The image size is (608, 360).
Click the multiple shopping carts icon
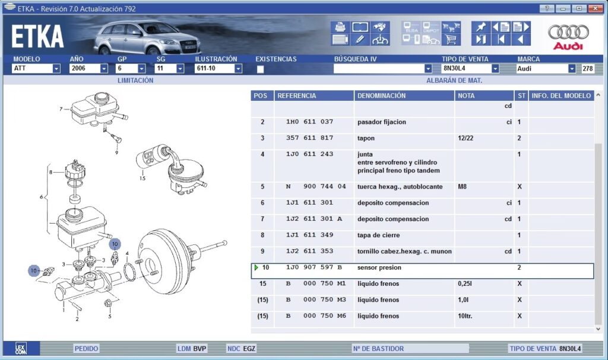click(451, 27)
